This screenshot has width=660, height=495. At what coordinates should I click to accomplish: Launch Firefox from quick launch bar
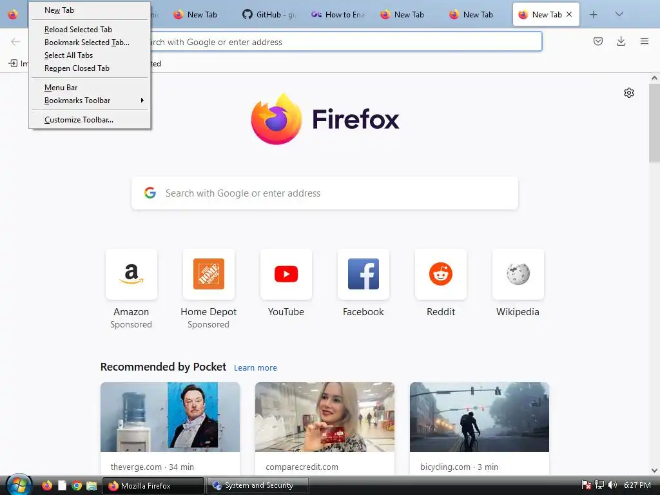coord(46,485)
